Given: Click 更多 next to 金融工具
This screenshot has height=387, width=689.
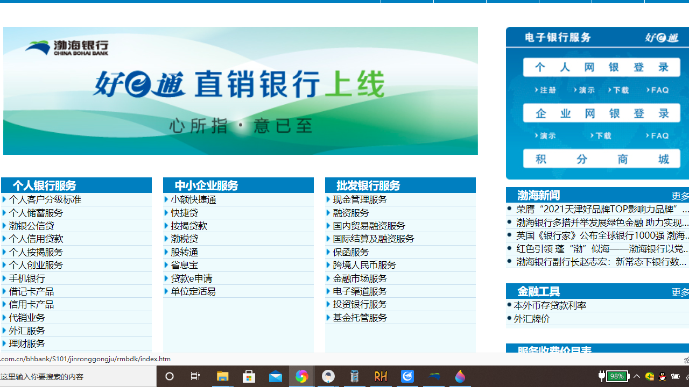Looking at the screenshot, I should point(681,292).
